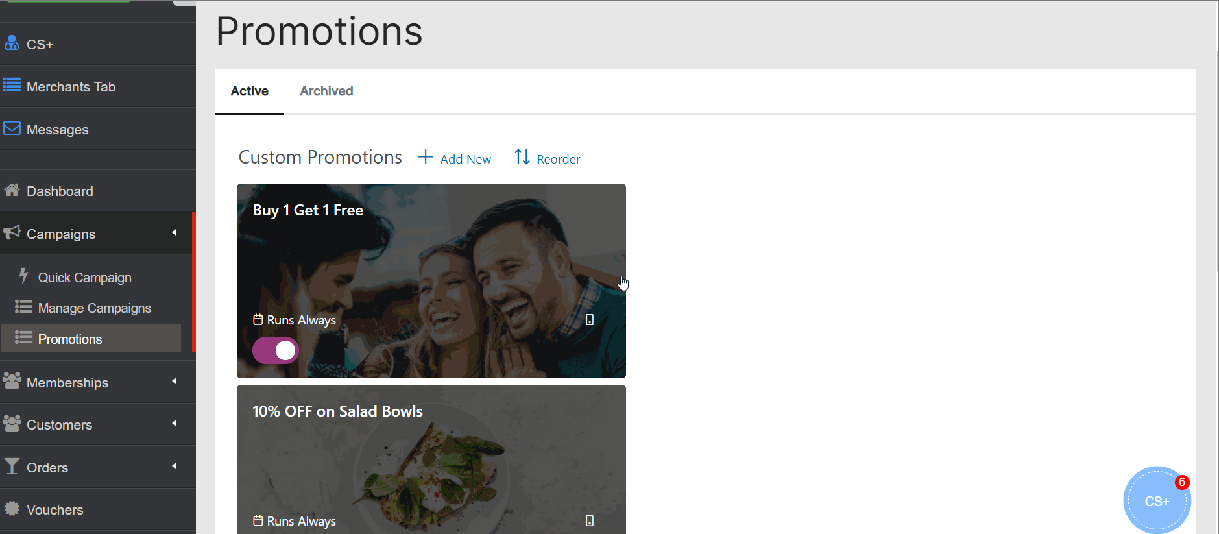This screenshot has height=534, width=1219.
Task: Open the Messages envelope icon
Action: pyautogui.click(x=12, y=128)
